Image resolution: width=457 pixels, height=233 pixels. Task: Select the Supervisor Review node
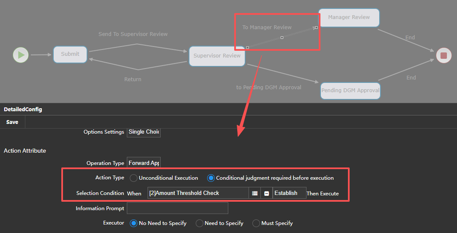[217, 56]
